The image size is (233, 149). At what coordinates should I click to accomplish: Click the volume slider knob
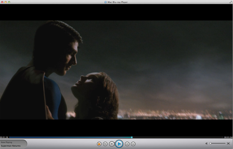210,143
